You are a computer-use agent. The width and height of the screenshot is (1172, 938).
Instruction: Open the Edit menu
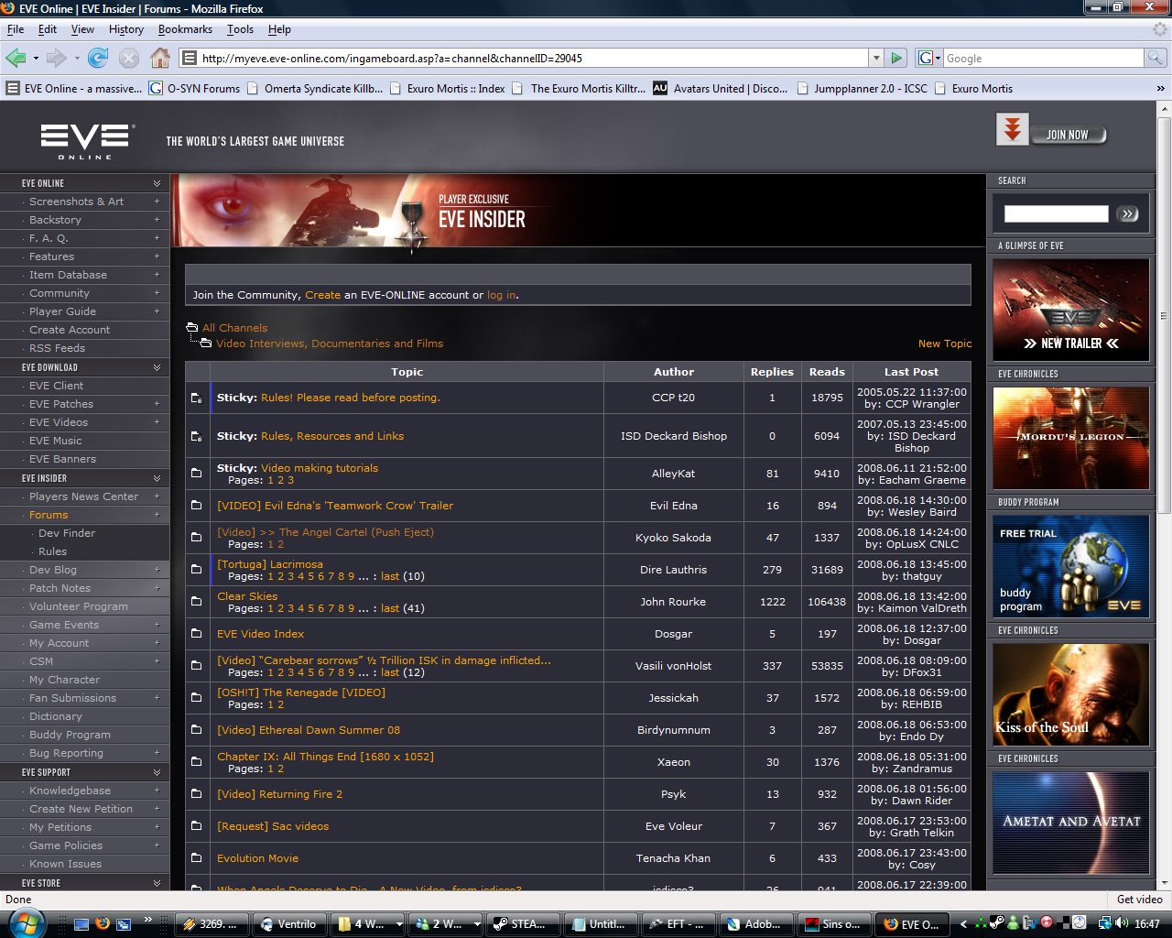(x=48, y=29)
